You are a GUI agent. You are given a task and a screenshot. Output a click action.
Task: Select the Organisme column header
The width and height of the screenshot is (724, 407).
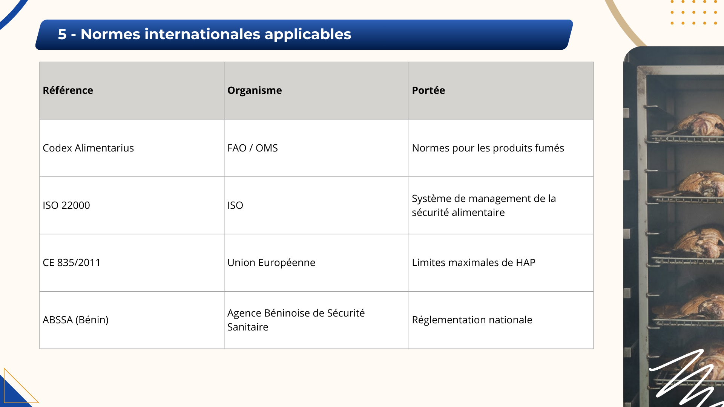[x=316, y=90]
